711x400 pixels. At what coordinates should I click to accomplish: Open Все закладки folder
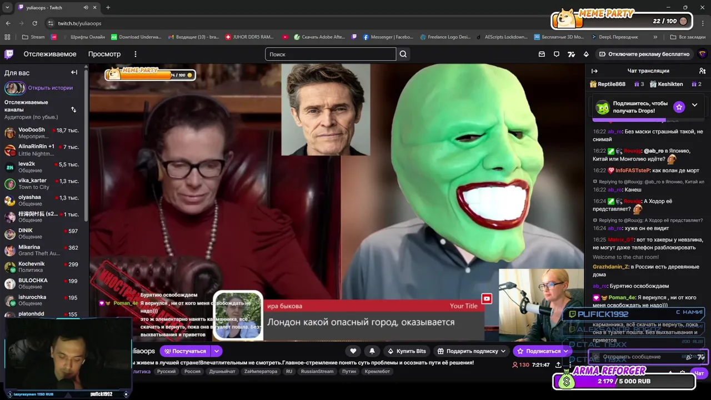pos(688,37)
